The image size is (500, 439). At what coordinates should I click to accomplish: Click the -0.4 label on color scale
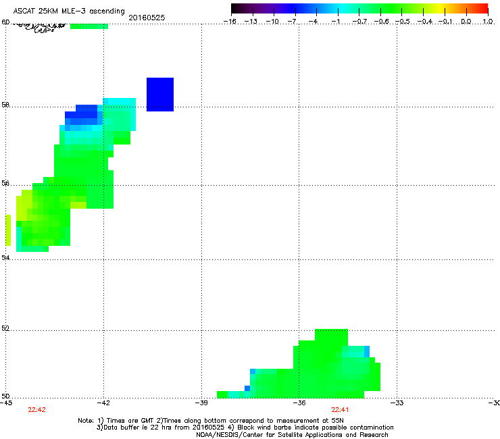pos(424,22)
